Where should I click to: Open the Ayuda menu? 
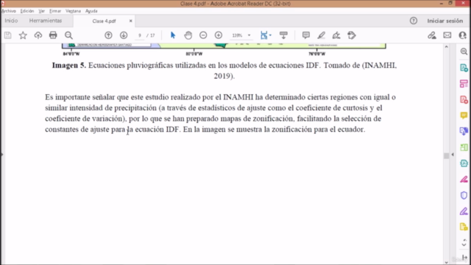tap(91, 11)
